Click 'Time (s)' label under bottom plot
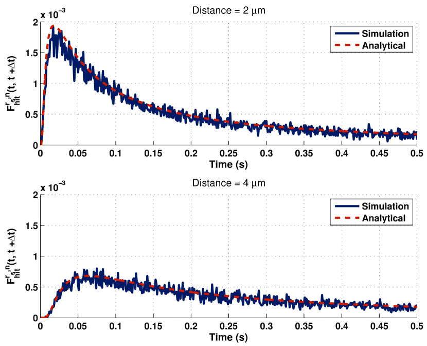The image size is (427, 346). click(228, 337)
